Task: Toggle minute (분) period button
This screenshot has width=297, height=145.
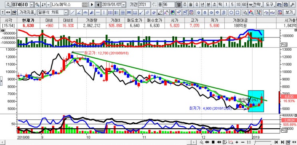Action: click(x=208, y=4)
